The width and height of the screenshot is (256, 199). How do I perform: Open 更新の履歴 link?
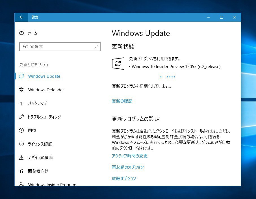(x=122, y=101)
